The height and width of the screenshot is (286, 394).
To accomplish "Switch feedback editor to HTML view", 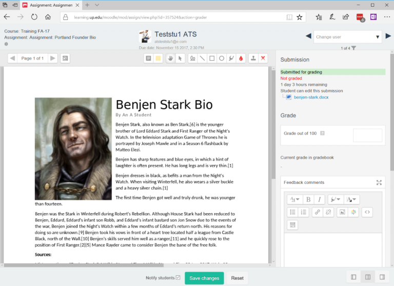I will [367, 212].
